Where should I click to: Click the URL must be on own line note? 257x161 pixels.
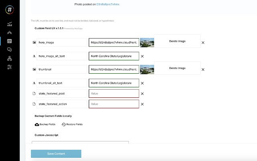tap(72, 21)
